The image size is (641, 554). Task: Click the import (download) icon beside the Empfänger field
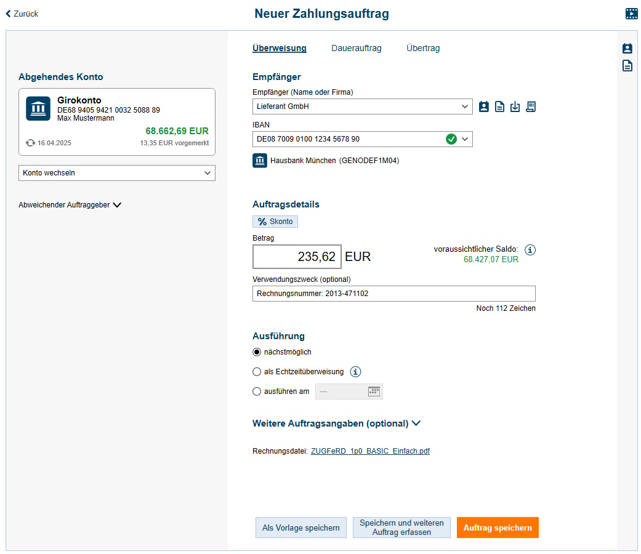tap(515, 106)
